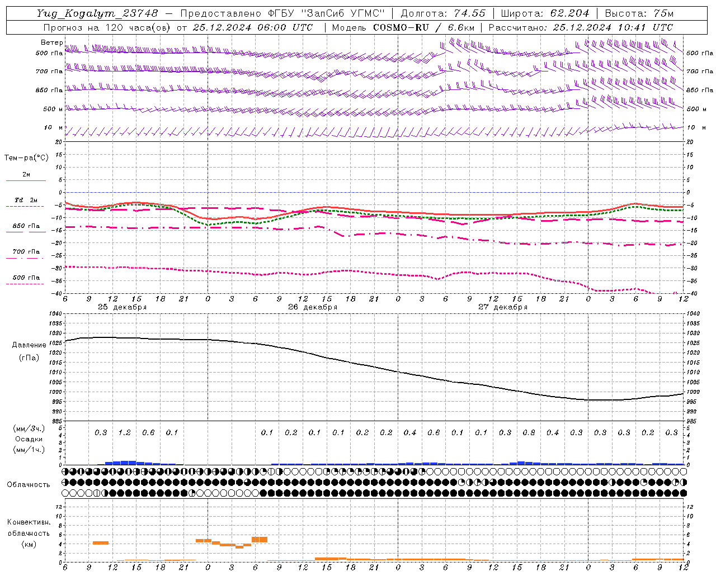Click the orange convective bar near 9-12h, 25 декабря
This screenshot has width=716, height=572.
(x=101, y=543)
